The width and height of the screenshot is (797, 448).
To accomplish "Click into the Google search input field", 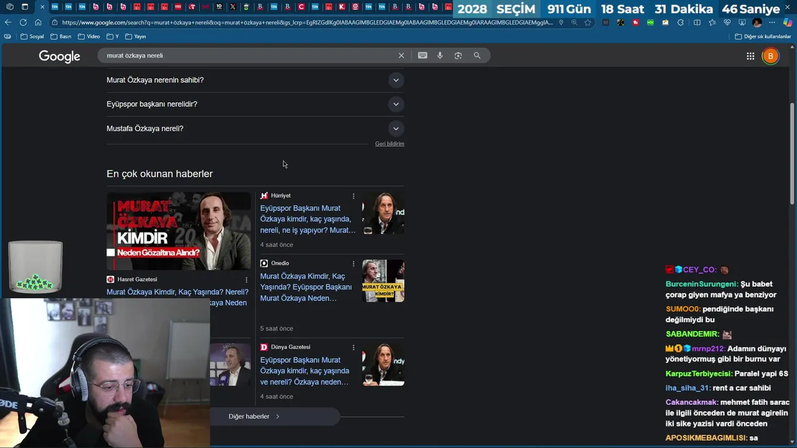I will click(x=249, y=55).
